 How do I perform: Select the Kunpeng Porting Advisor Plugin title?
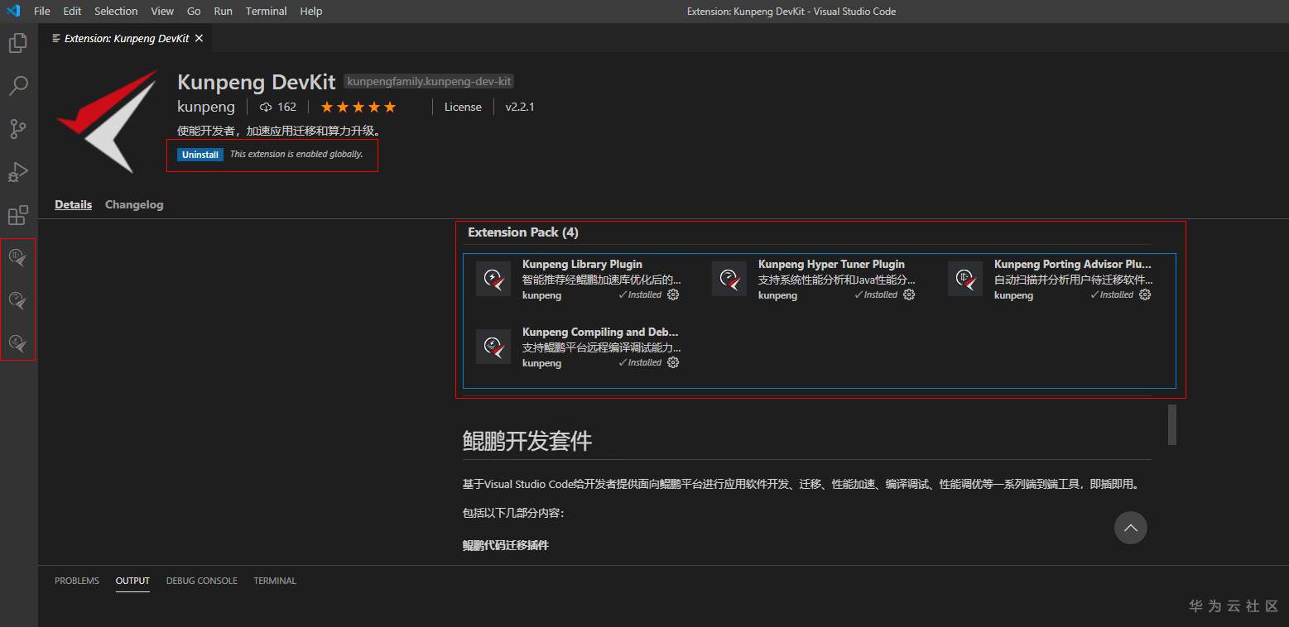click(x=1073, y=264)
